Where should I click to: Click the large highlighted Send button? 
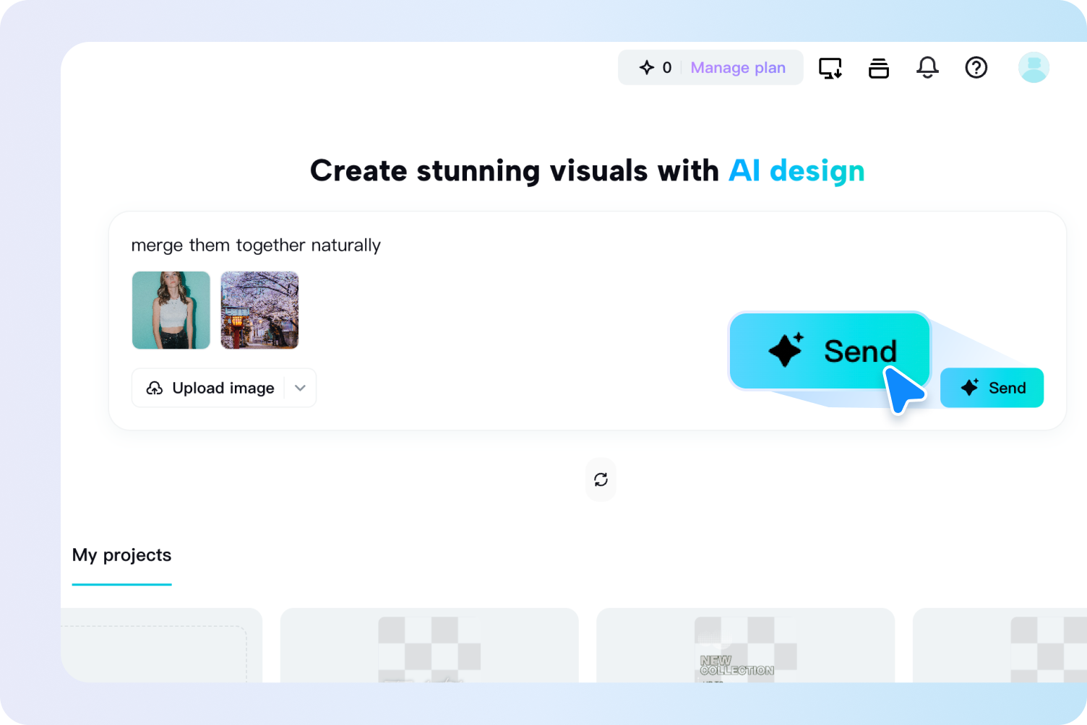pos(829,352)
